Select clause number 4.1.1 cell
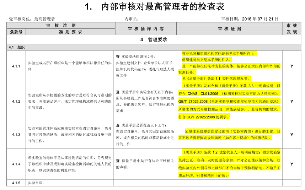The width and height of the screenshot is (305, 190). pos(16,66)
